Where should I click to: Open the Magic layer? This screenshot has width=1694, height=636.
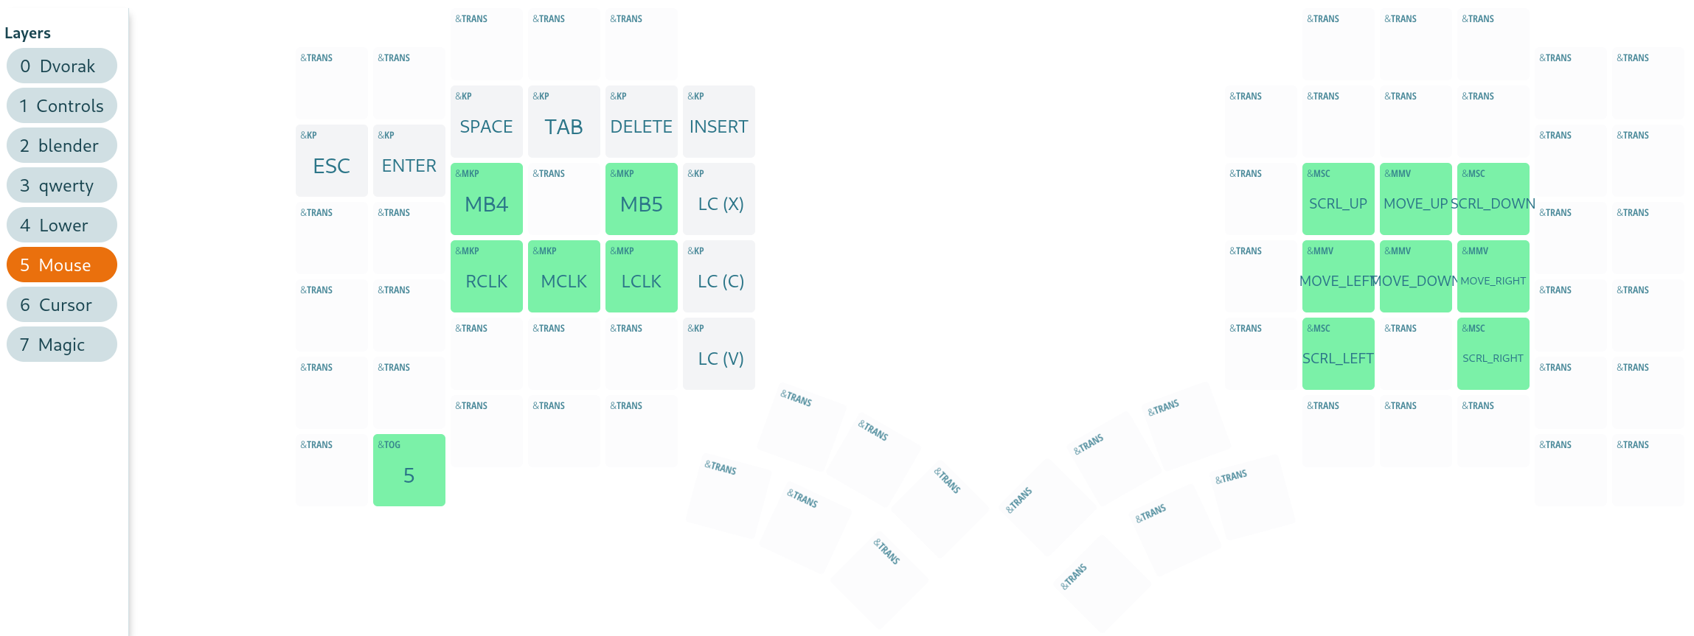pyautogui.click(x=62, y=345)
